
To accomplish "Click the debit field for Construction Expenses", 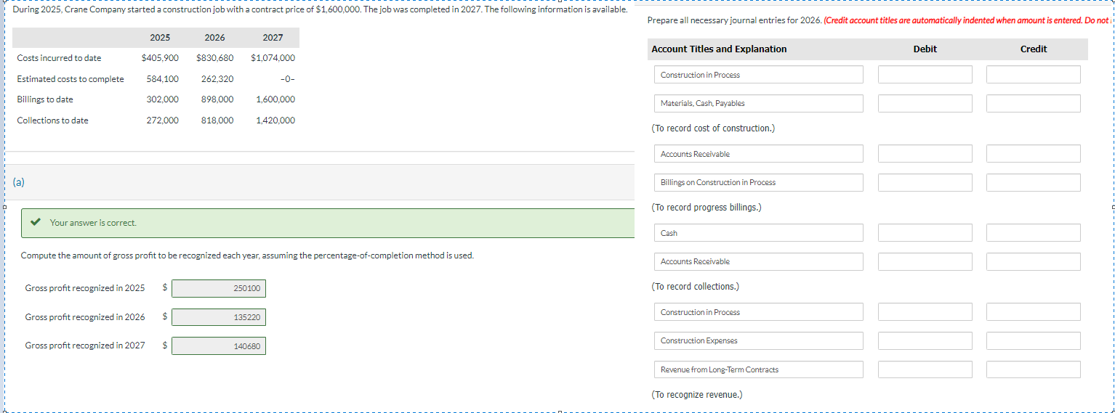I will point(925,340).
